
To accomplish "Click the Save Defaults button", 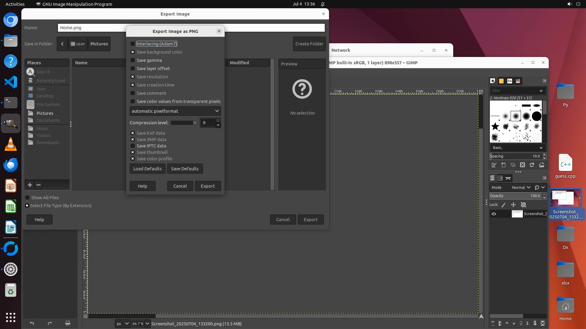I will point(185,169).
